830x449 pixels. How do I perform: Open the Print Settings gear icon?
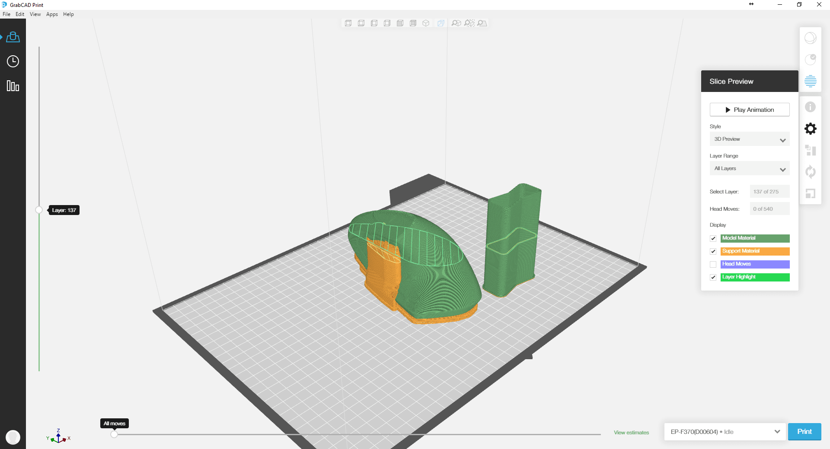[810, 129]
